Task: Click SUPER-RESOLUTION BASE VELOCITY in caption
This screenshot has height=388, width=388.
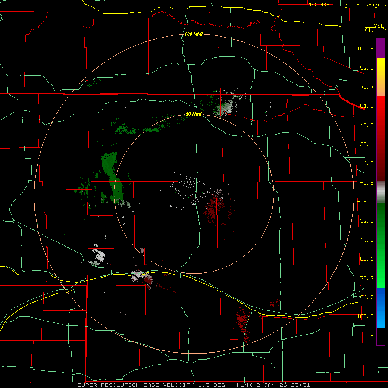Action: [x=136, y=385]
